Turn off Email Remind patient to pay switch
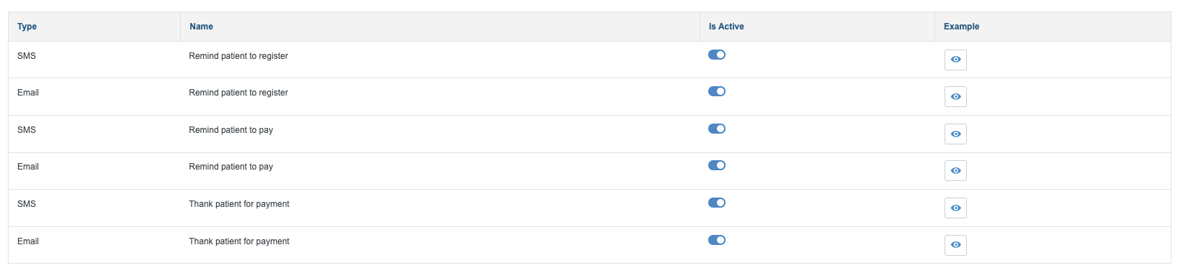 coord(717,165)
